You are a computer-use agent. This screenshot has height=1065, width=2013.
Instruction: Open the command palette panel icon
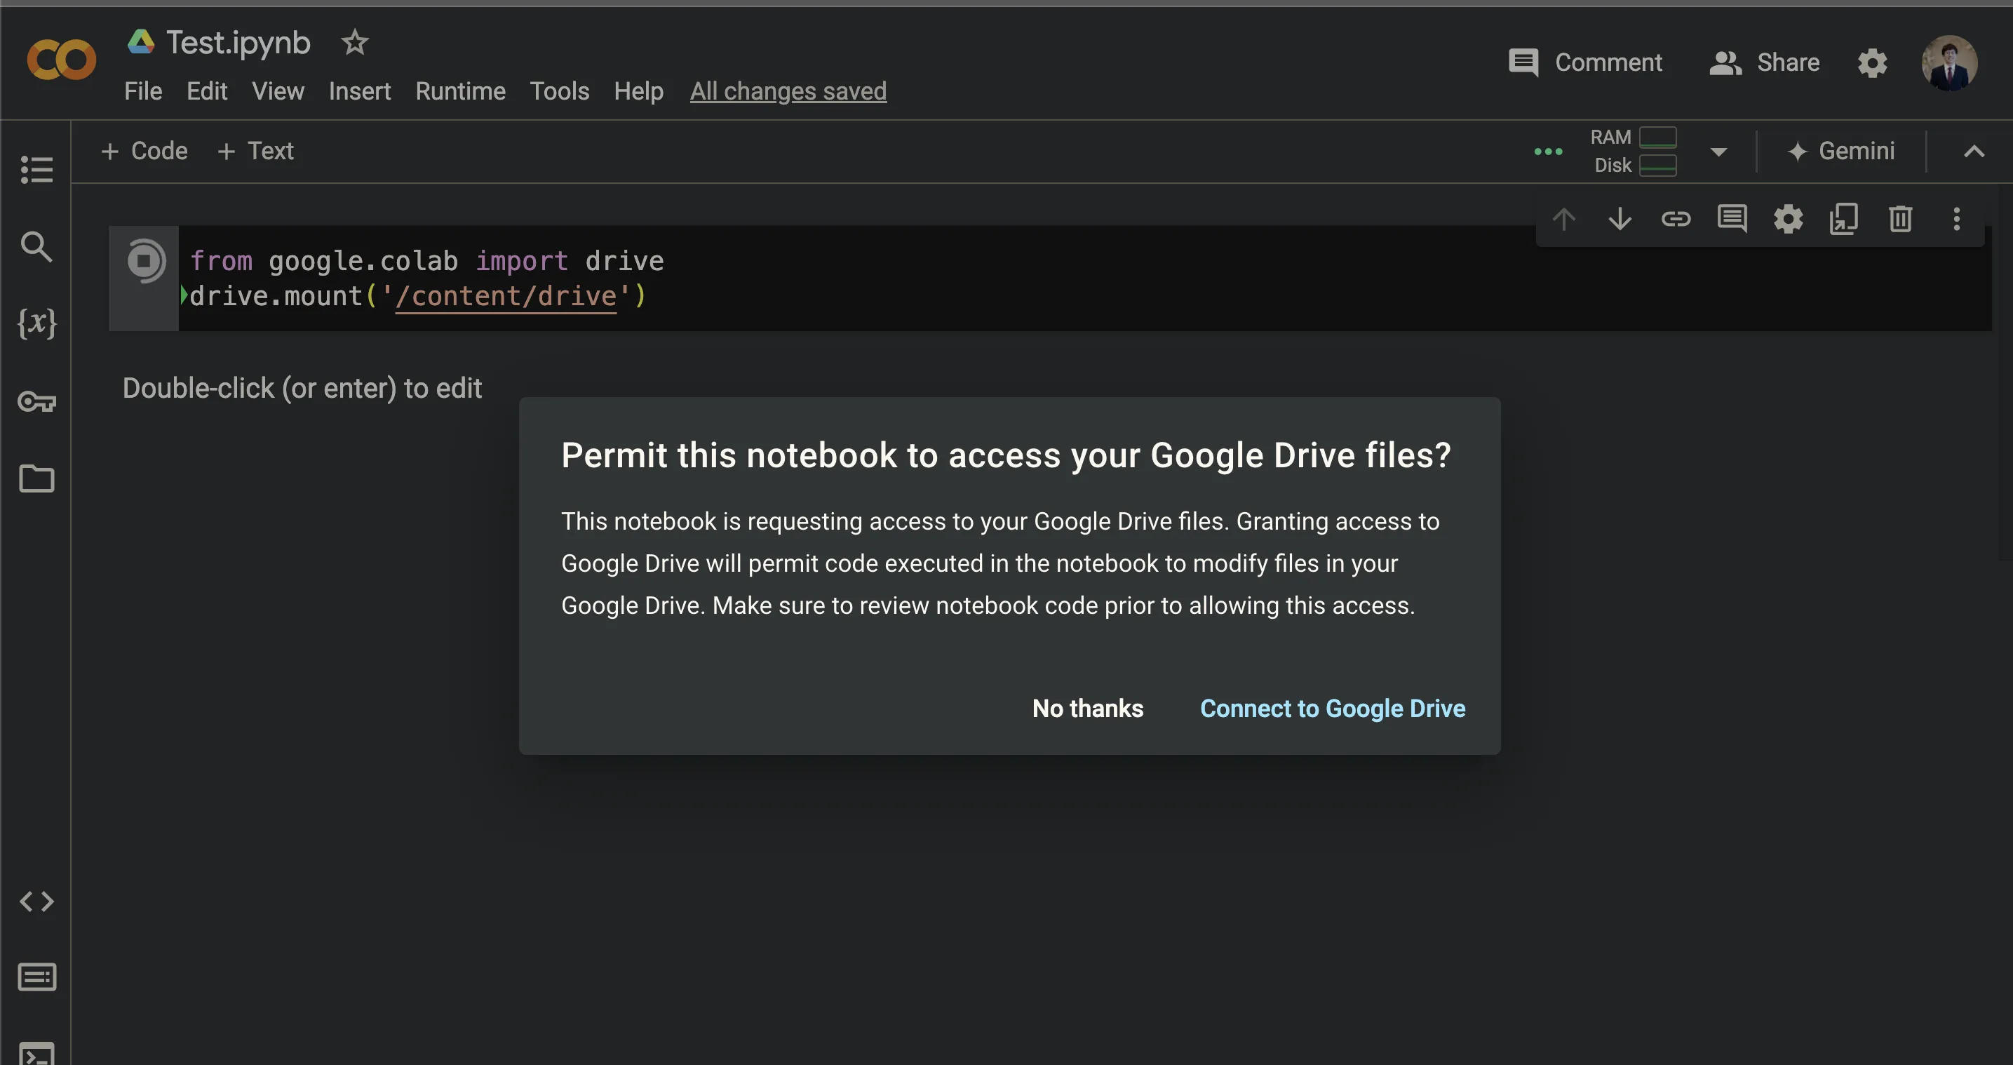pos(36,977)
